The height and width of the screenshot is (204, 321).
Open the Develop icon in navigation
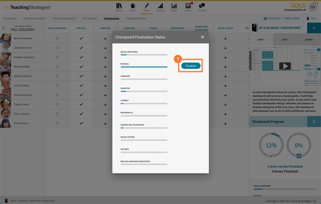point(160,7)
